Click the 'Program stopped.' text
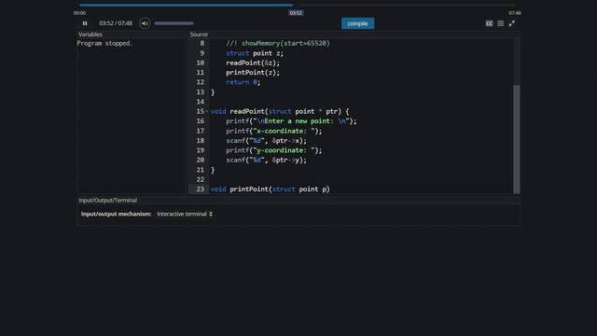This screenshot has width=597, height=336. [104, 44]
